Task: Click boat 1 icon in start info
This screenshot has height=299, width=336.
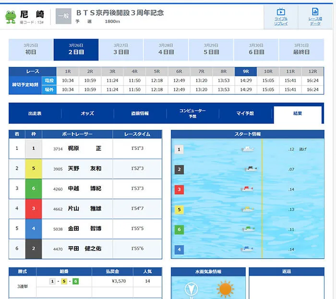Action: click(248, 149)
